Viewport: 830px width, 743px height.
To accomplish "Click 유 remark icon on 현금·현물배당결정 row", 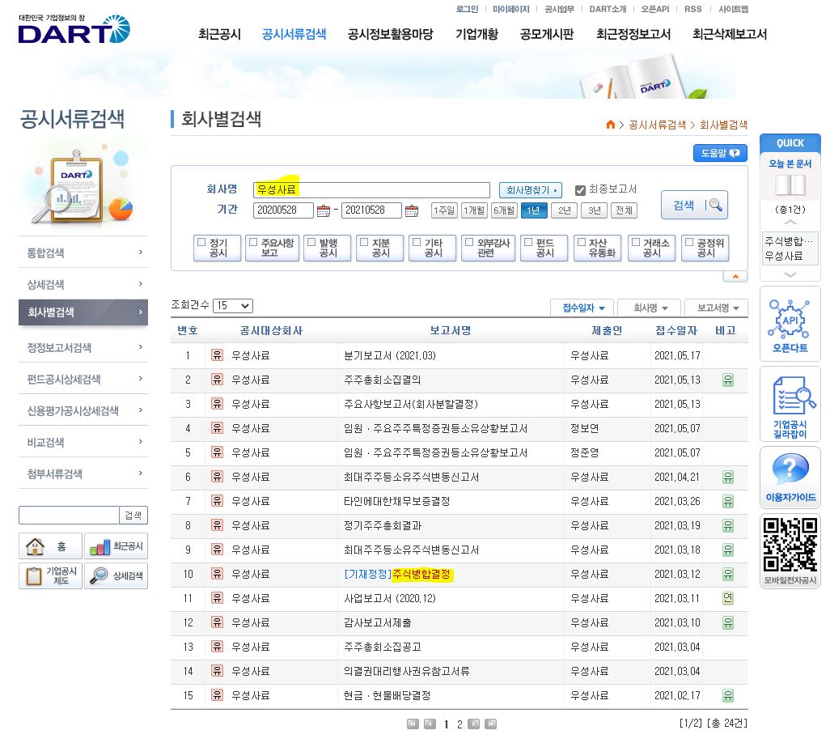I will coord(728,695).
